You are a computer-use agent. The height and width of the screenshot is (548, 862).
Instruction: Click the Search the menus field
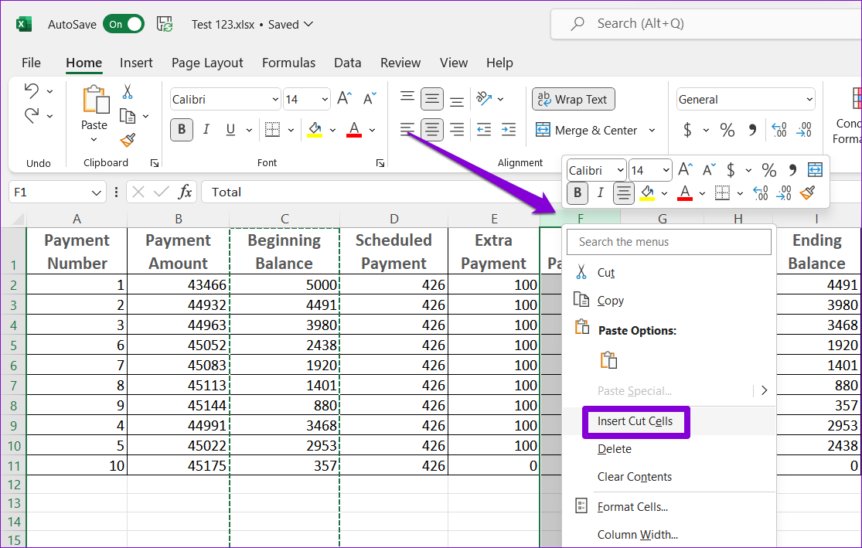click(x=669, y=242)
